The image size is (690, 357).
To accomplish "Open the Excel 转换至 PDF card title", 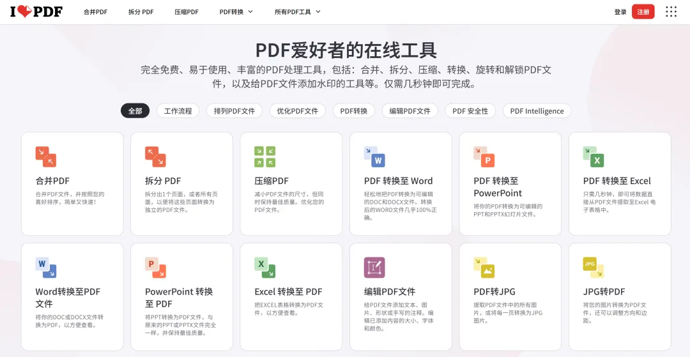I will coord(288,291).
